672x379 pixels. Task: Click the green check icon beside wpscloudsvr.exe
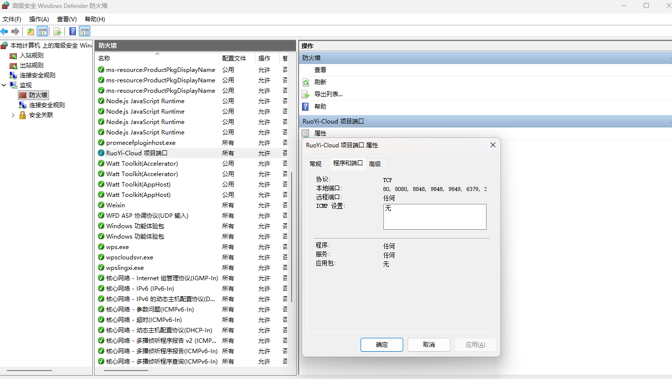101,257
